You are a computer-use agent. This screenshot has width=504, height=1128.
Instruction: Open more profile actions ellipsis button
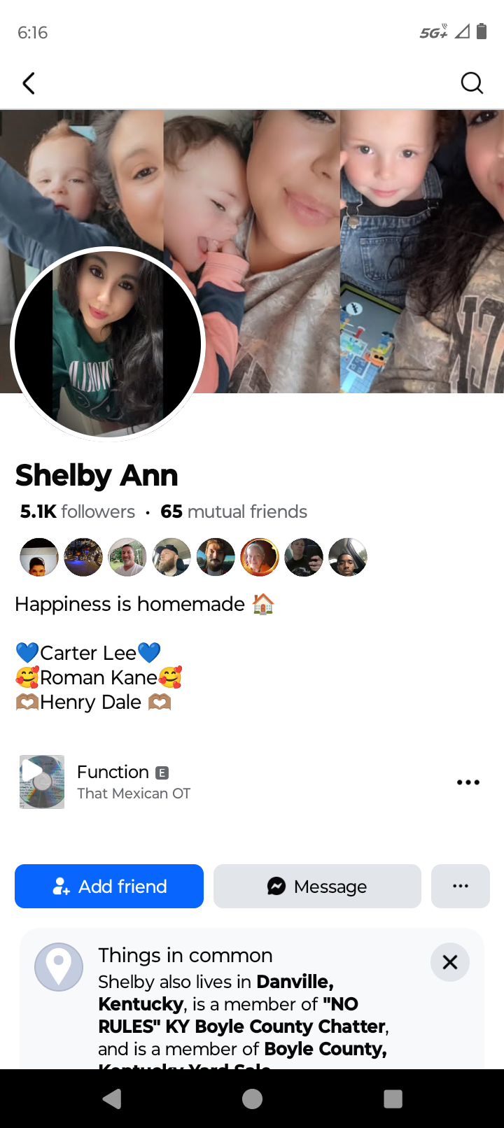[461, 886]
